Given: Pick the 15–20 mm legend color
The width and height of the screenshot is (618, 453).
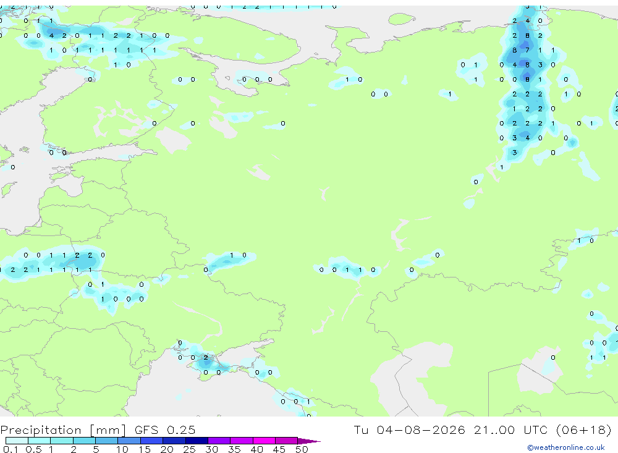Looking at the screenshot, I should click(152, 441).
